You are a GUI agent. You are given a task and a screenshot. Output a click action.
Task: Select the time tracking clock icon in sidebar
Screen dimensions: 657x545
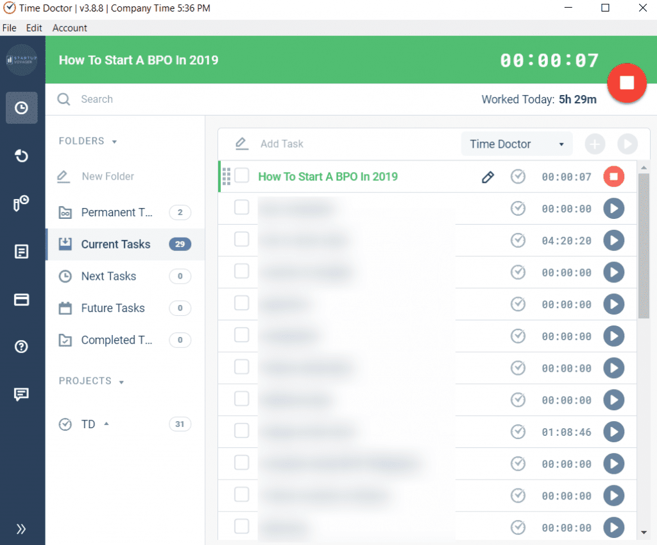(x=21, y=107)
